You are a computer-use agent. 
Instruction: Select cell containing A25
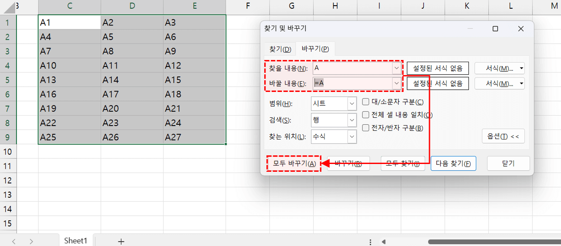coord(69,137)
